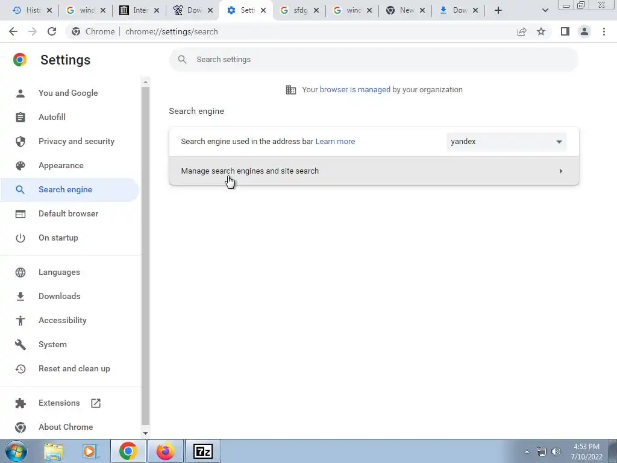Screen dimensions: 617x463
Task: Click the Extensions external-link icon
Action: coord(96,403)
